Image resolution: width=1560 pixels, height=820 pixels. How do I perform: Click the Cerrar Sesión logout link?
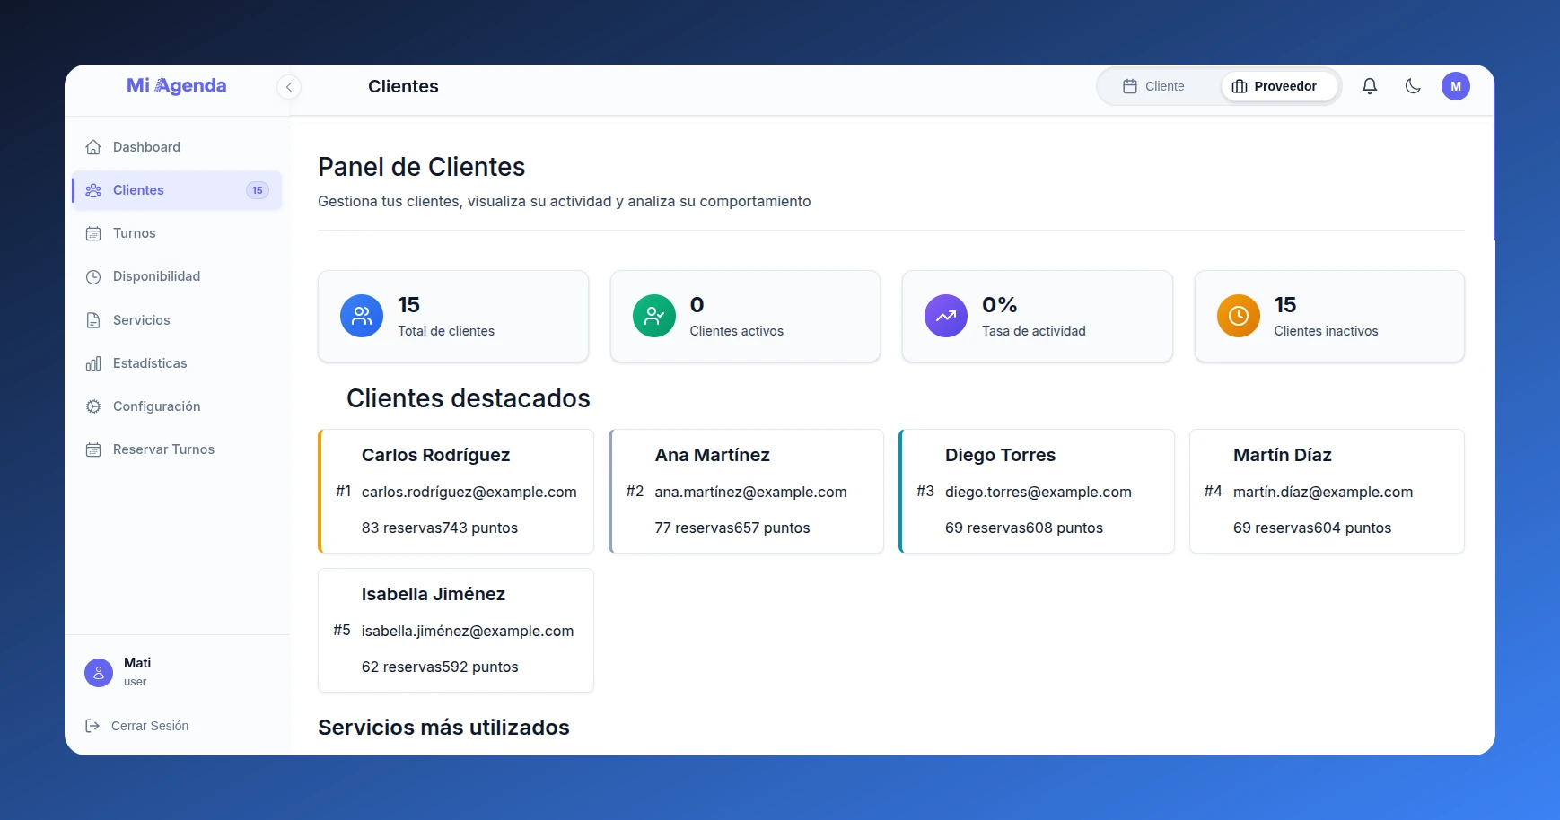(x=136, y=726)
